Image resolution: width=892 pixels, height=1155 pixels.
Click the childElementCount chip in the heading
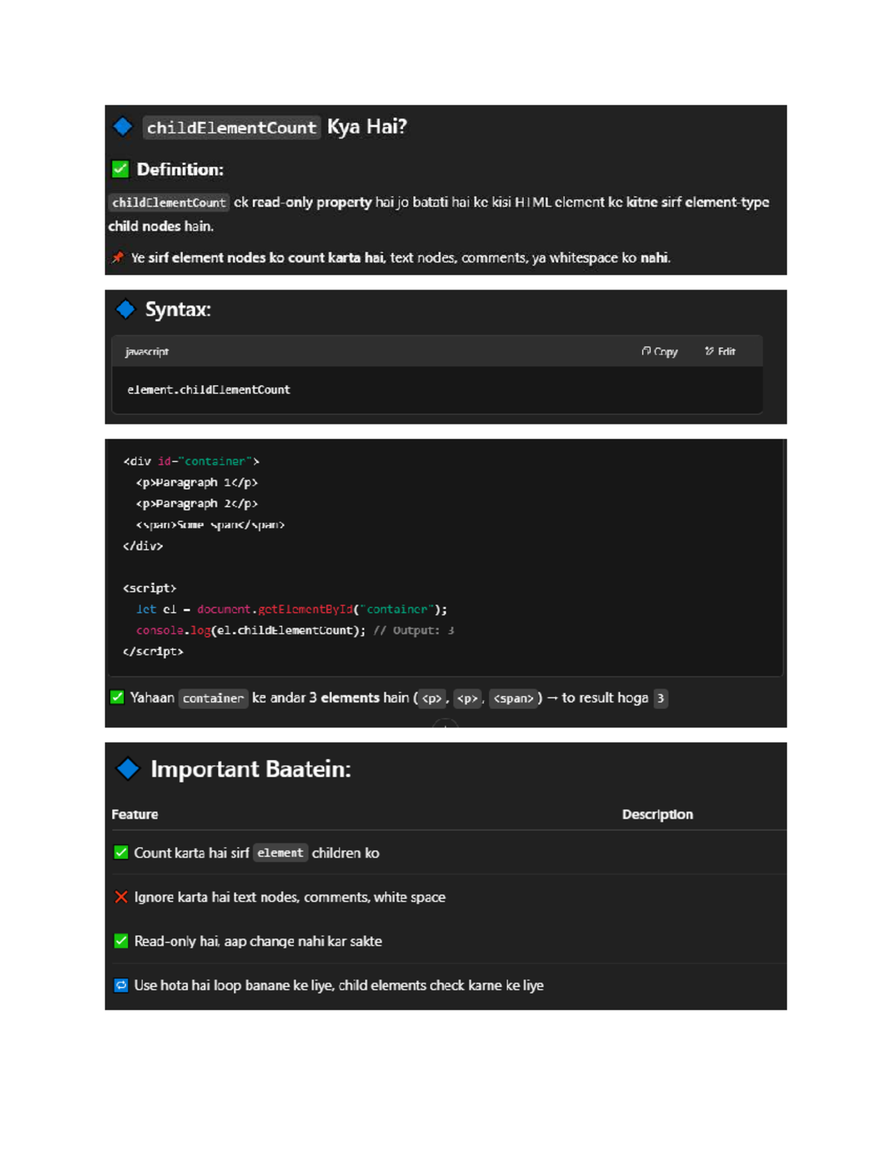coord(231,128)
